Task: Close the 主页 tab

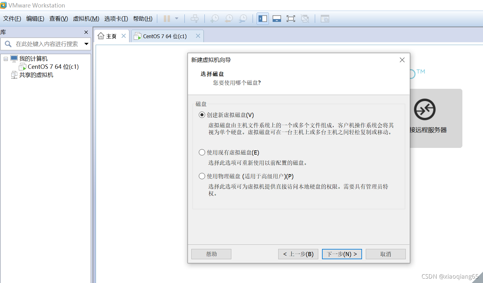Action: [123, 36]
